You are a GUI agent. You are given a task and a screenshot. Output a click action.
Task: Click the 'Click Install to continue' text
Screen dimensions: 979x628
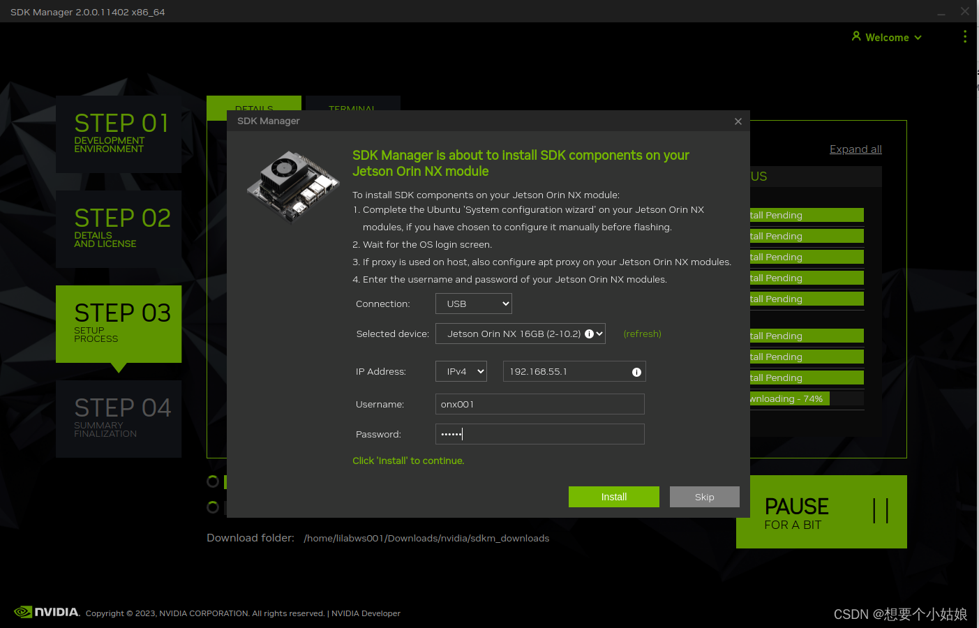pyautogui.click(x=408, y=461)
